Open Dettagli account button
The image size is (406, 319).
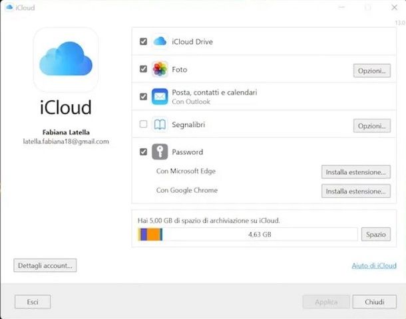tap(45, 265)
